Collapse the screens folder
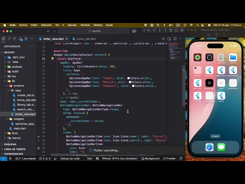The width and height of the screenshot is (245, 184). (x=18, y=85)
